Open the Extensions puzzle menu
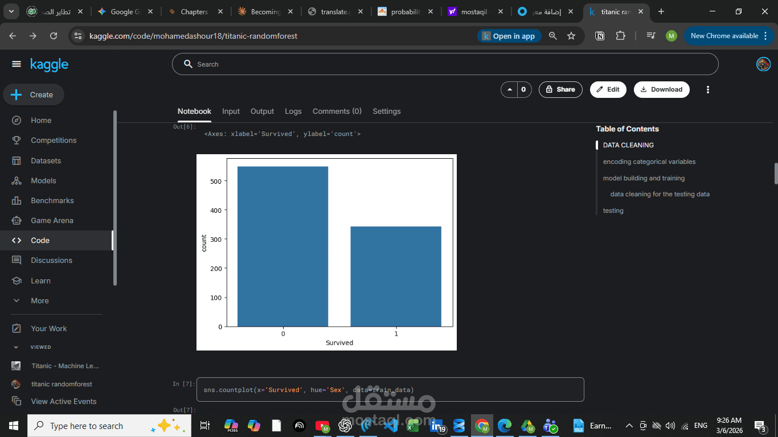Screen dimensions: 778x437 click(620, 36)
